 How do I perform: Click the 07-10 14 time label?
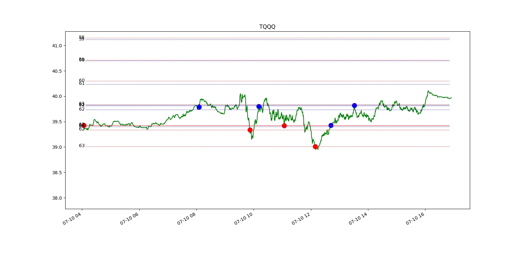tap(358, 219)
